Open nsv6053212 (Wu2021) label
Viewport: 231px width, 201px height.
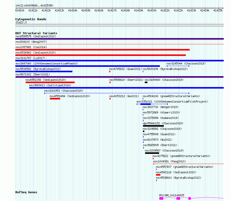click(124, 96)
